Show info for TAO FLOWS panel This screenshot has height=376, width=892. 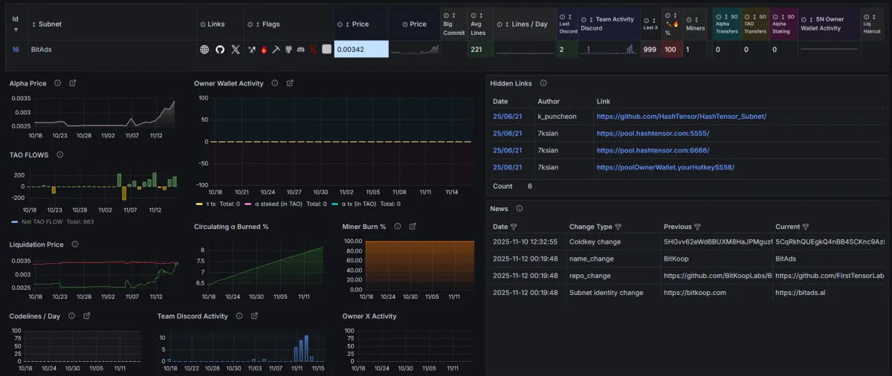coord(59,155)
